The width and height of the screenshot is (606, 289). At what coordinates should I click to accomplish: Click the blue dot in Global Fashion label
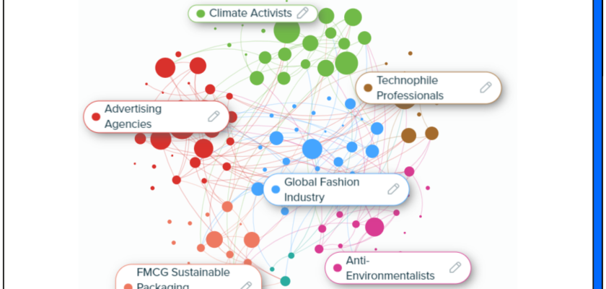(x=276, y=189)
